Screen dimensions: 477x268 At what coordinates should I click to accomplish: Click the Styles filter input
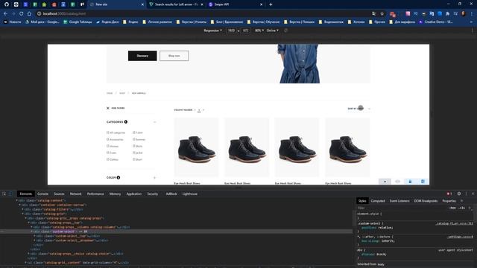click(402, 208)
